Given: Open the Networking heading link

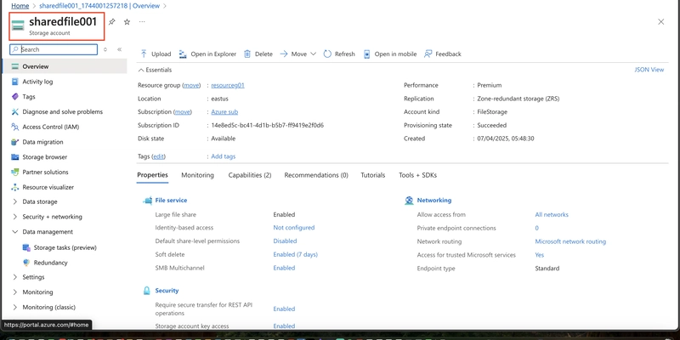Looking at the screenshot, I should [434, 201].
